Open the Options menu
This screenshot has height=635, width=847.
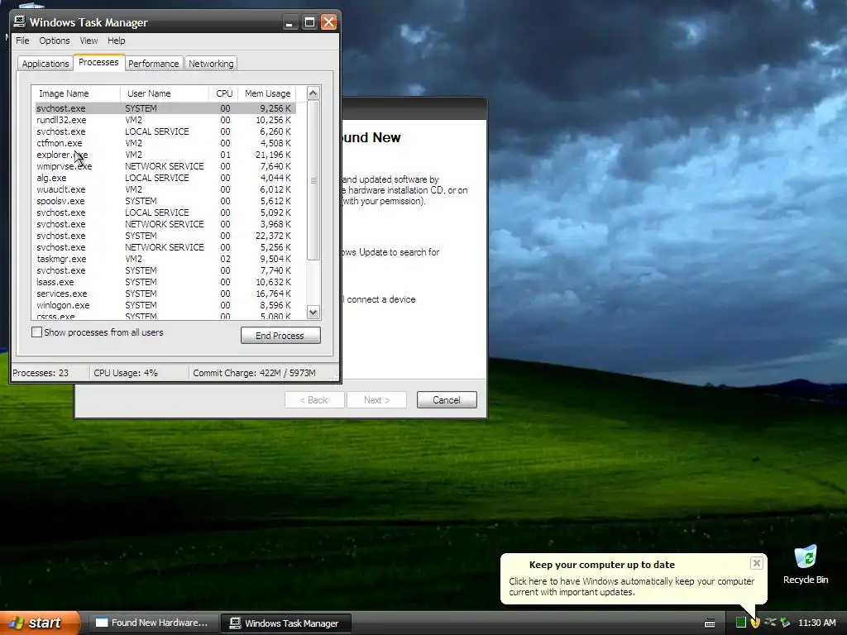[x=54, y=41]
